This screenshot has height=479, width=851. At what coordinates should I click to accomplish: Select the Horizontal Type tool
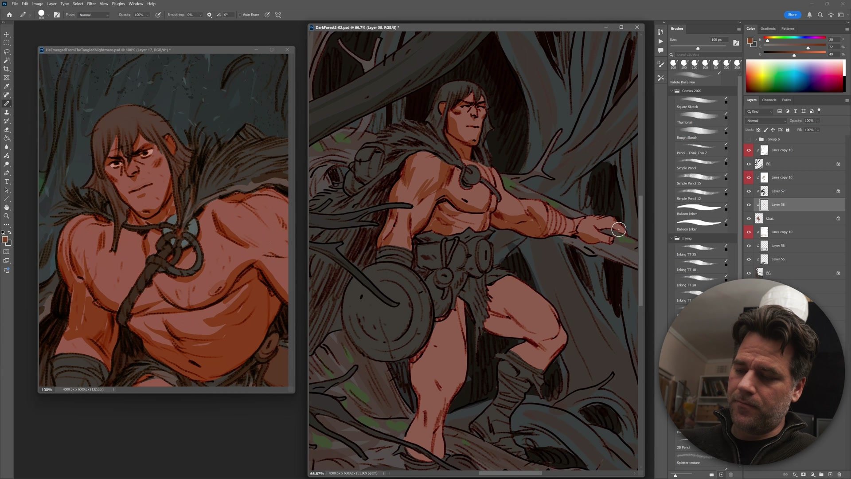click(x=6, y=181)
